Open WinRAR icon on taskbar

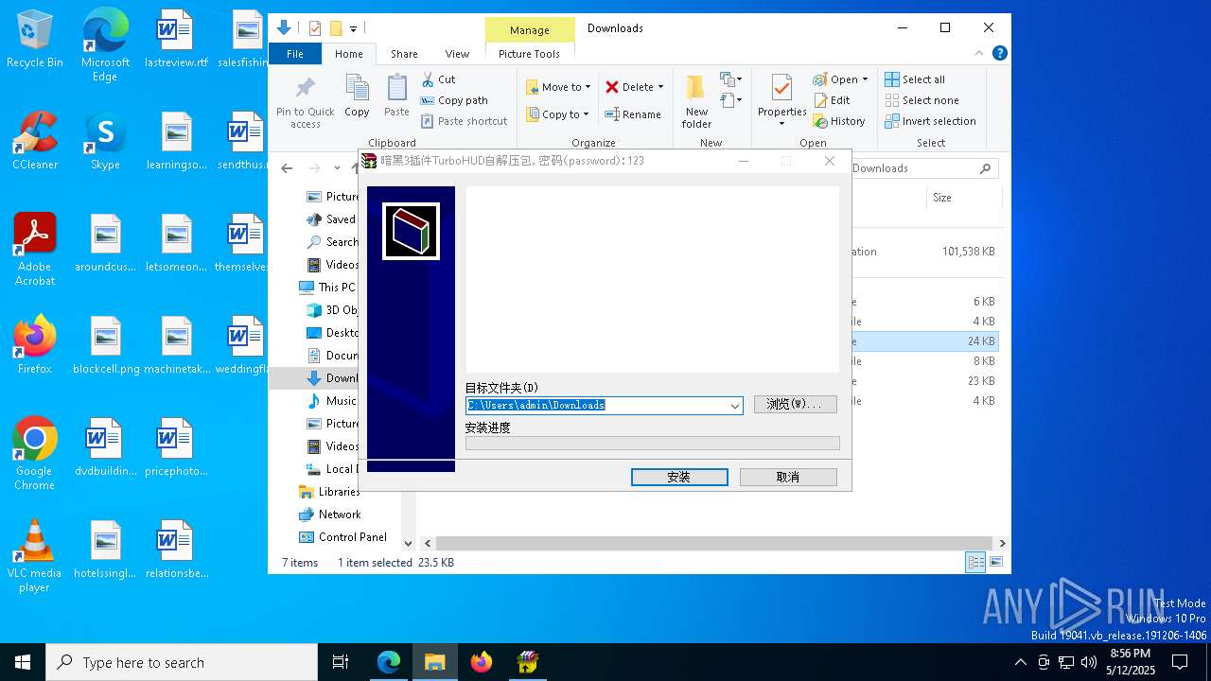coord(527,662)
